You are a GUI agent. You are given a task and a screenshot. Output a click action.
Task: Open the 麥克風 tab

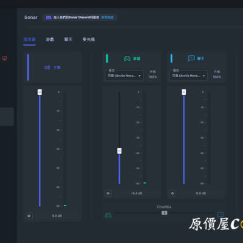(89, 39)
